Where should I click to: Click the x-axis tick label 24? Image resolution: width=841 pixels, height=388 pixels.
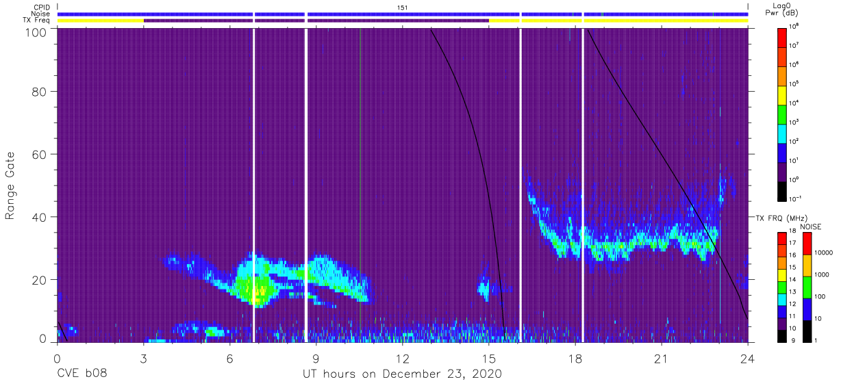748,358
